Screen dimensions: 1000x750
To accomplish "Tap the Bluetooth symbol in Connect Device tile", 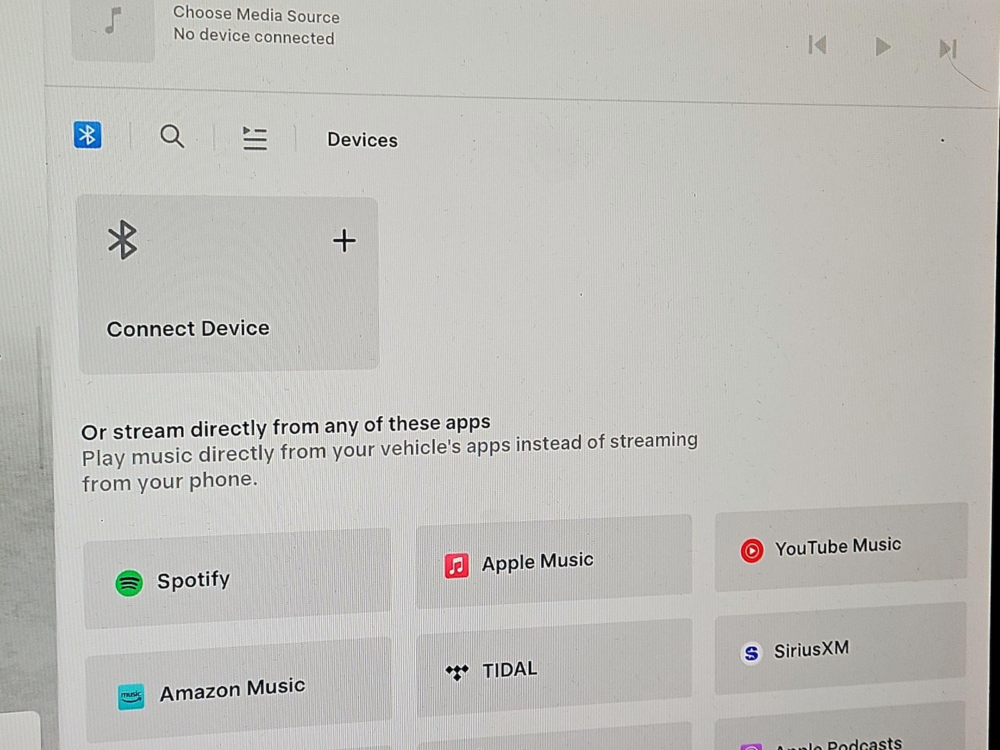I will (x=122, y=239).
